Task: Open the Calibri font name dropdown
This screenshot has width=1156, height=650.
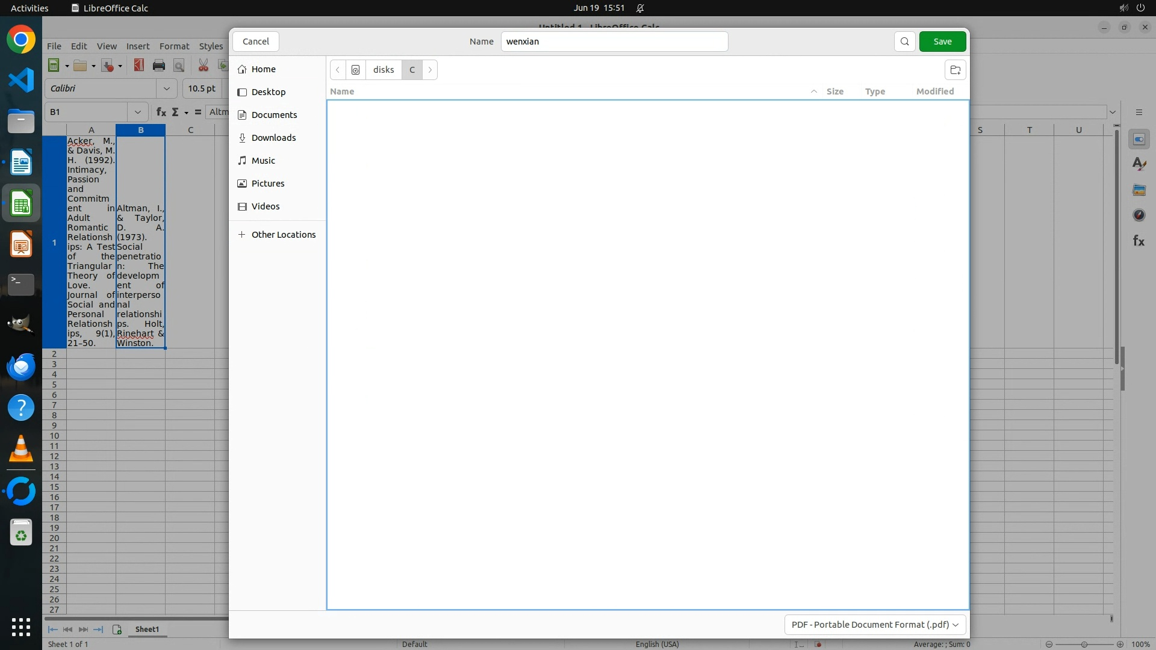Action: (x=167, y=88)
